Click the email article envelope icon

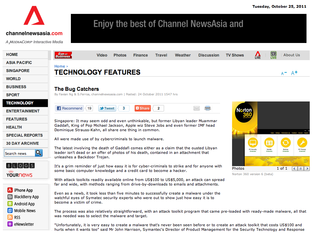point(196,108)
